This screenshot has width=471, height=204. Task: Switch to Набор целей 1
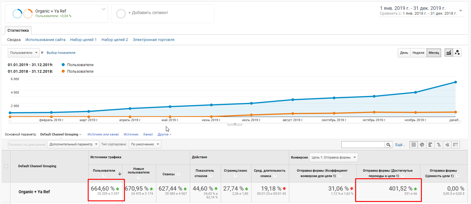[x=83, y=40]
